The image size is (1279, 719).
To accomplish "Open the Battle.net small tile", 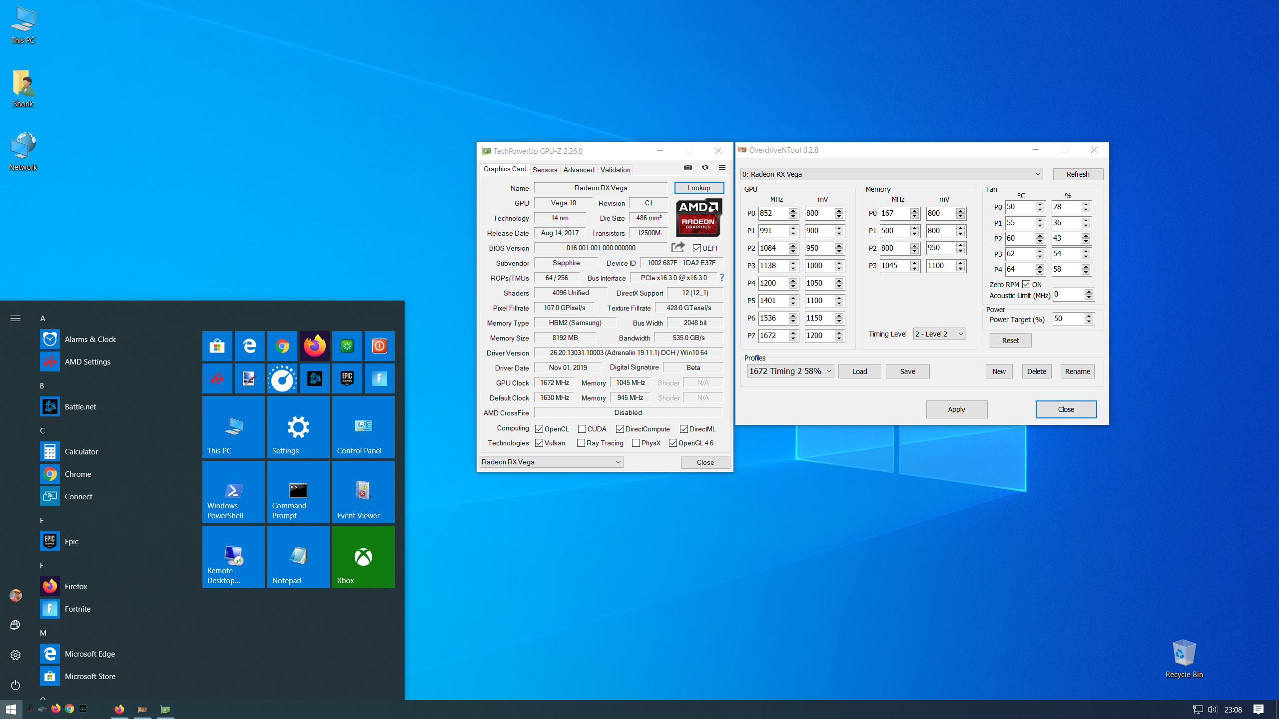I will [x=315, y=378].
